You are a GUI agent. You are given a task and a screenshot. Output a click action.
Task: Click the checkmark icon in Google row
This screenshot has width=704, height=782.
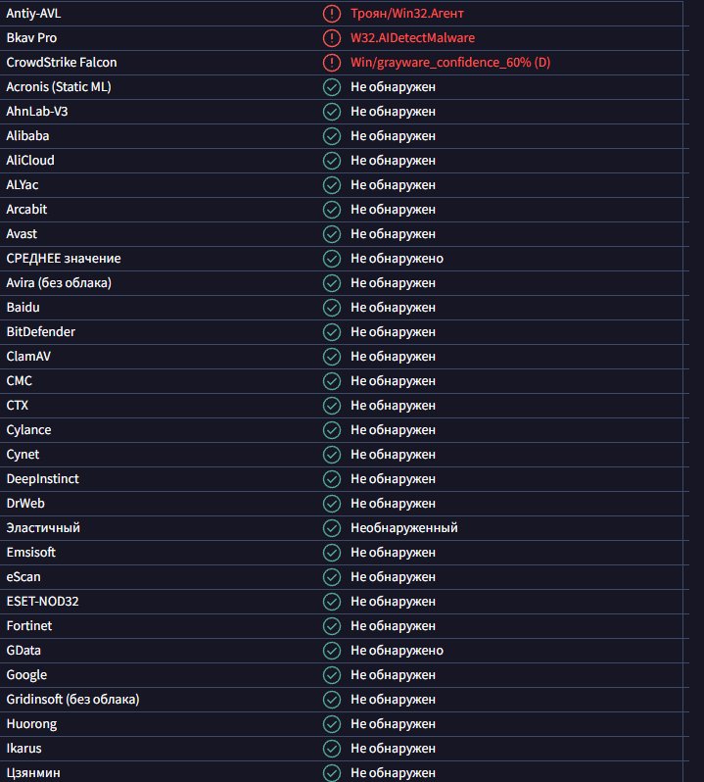332,675
